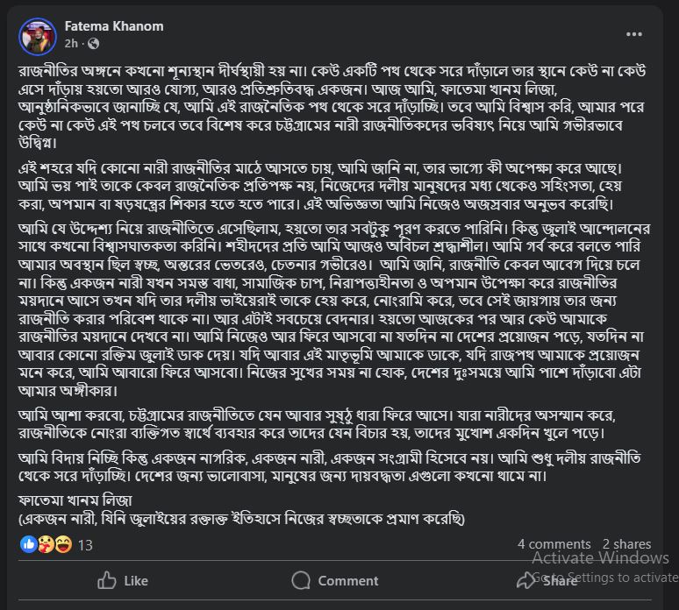
Task: Click the blue Like reaction icon
Action: point(29,544)
